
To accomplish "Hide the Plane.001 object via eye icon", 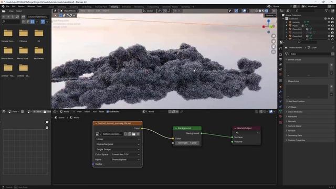I will coord(329,29).
